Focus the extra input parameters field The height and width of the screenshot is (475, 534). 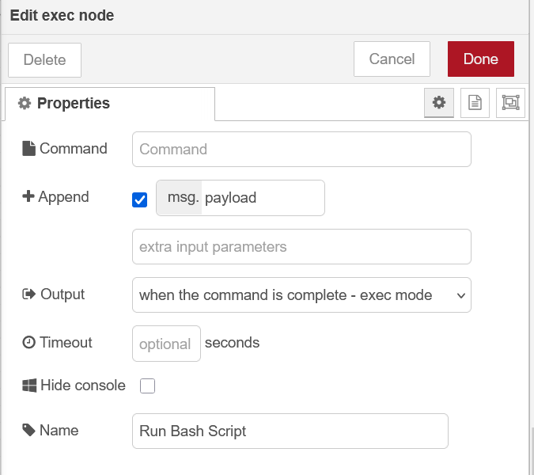tap(301, 246)
